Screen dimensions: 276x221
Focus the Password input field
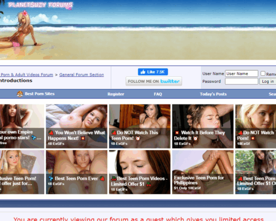click(x=241, y=81)
